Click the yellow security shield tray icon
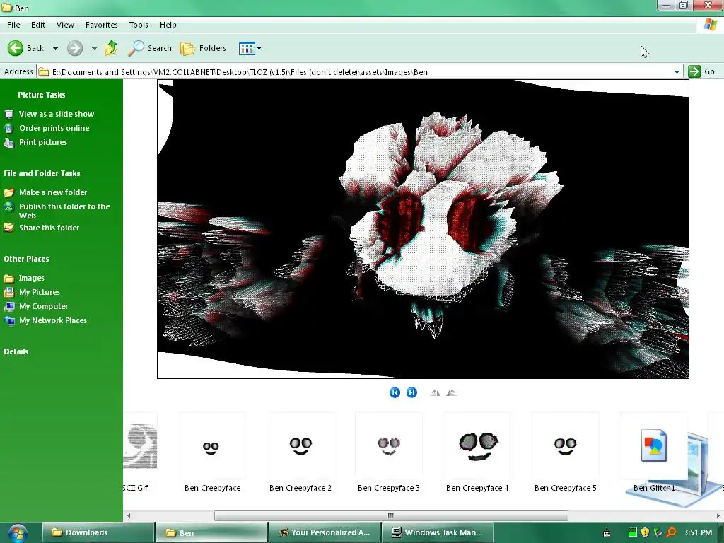The image size is (724, 543). (645, 532)
